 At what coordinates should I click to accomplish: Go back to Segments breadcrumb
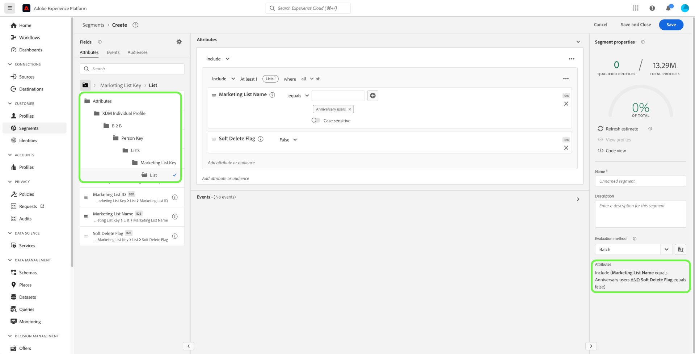(x=93, y=25)
